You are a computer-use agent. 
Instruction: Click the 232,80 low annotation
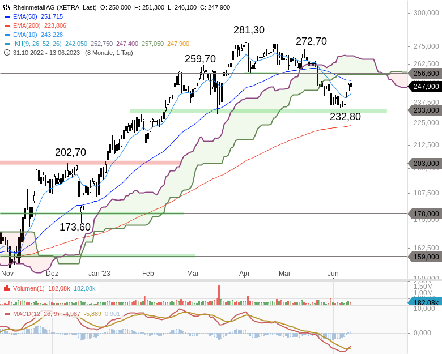click(345, 117)
